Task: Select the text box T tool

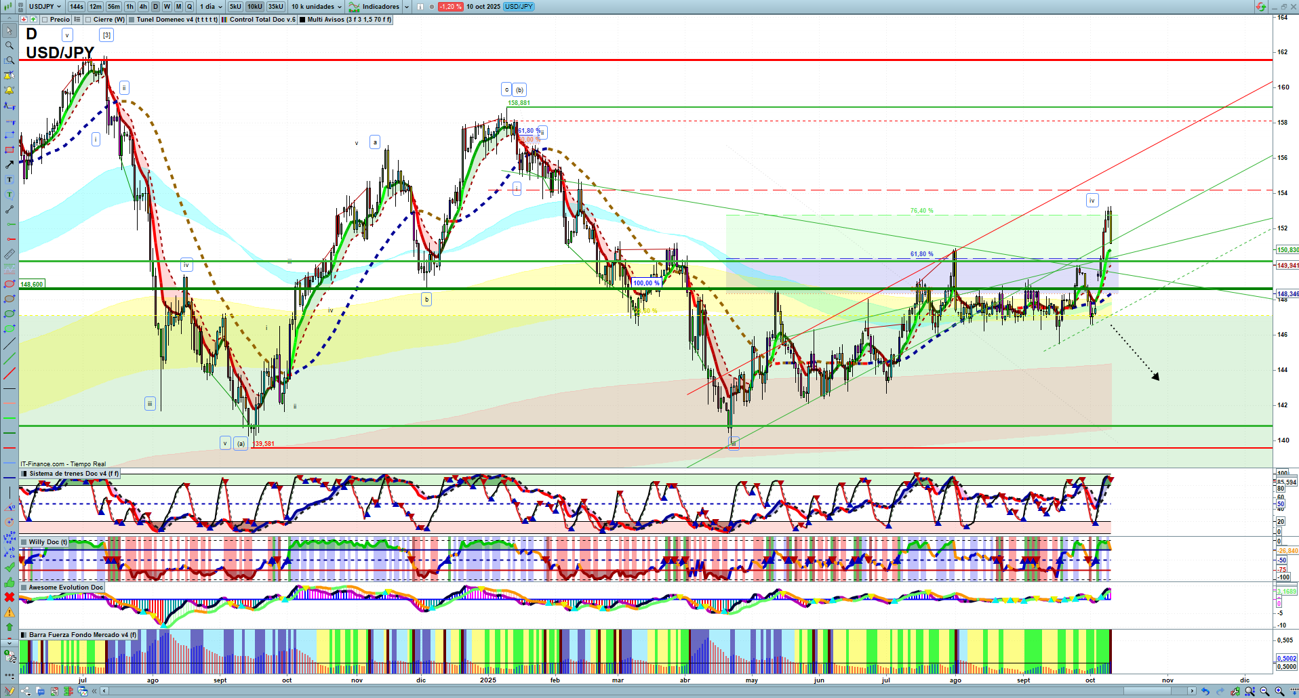Action: (x=9, y=180)
